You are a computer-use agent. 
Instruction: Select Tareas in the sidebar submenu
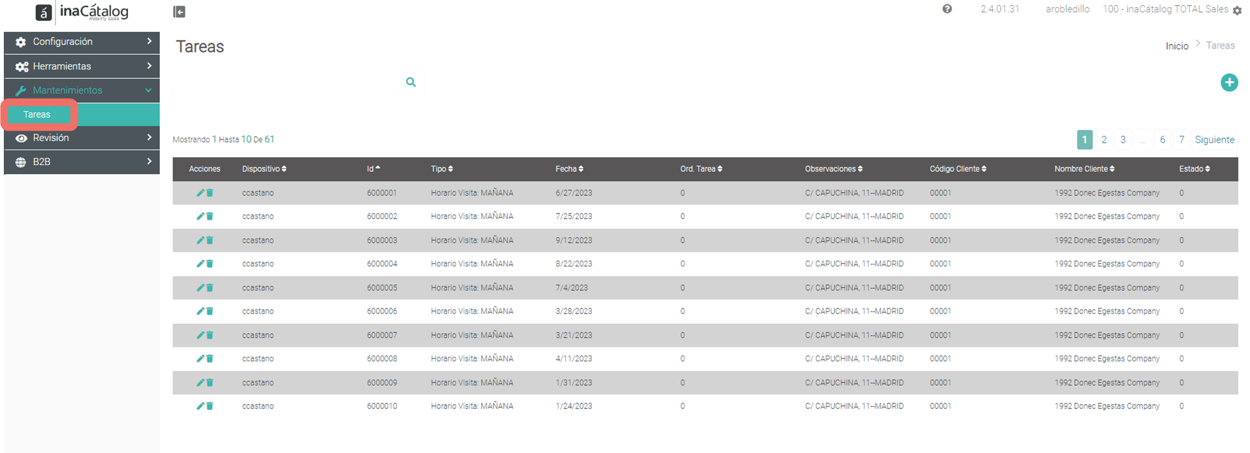[37, 115]
